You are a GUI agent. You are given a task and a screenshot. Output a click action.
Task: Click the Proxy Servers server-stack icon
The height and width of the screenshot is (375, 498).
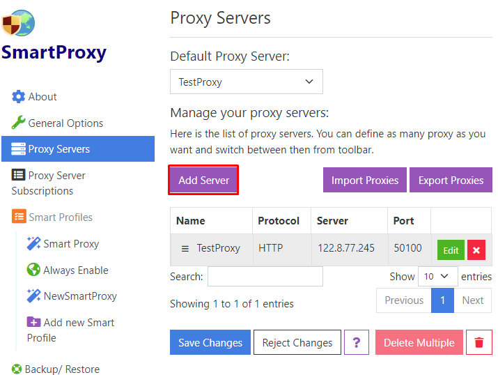pyautogui.click(x=18, y=148)
